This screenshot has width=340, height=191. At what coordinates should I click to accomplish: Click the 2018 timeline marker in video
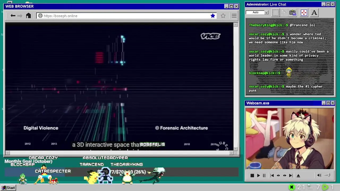pos(187,144)
